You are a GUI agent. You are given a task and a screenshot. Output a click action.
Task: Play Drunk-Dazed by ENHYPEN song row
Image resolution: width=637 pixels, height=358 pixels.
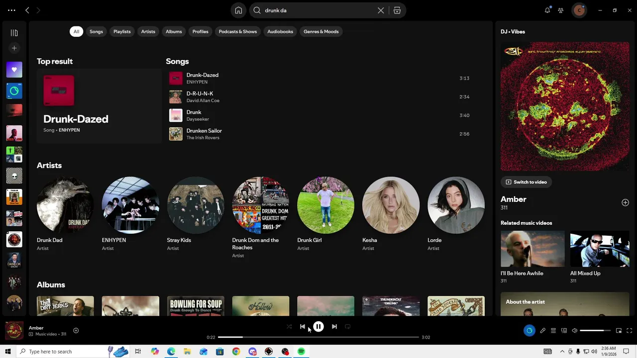[x=321, y=78]
